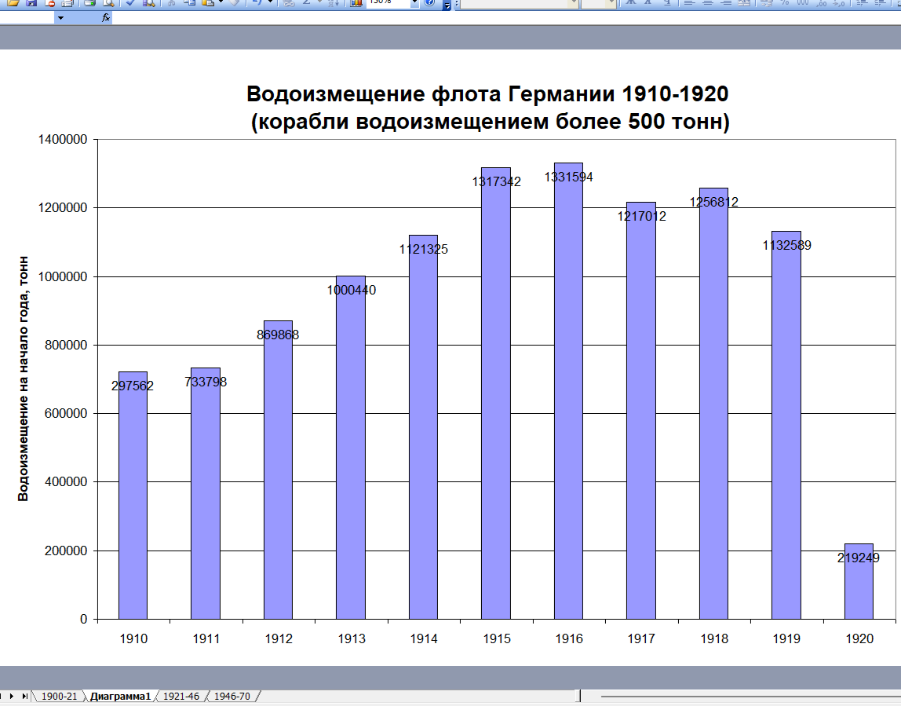
Task: Toggle Italic formatting (К button)
Action: (648, 3)
